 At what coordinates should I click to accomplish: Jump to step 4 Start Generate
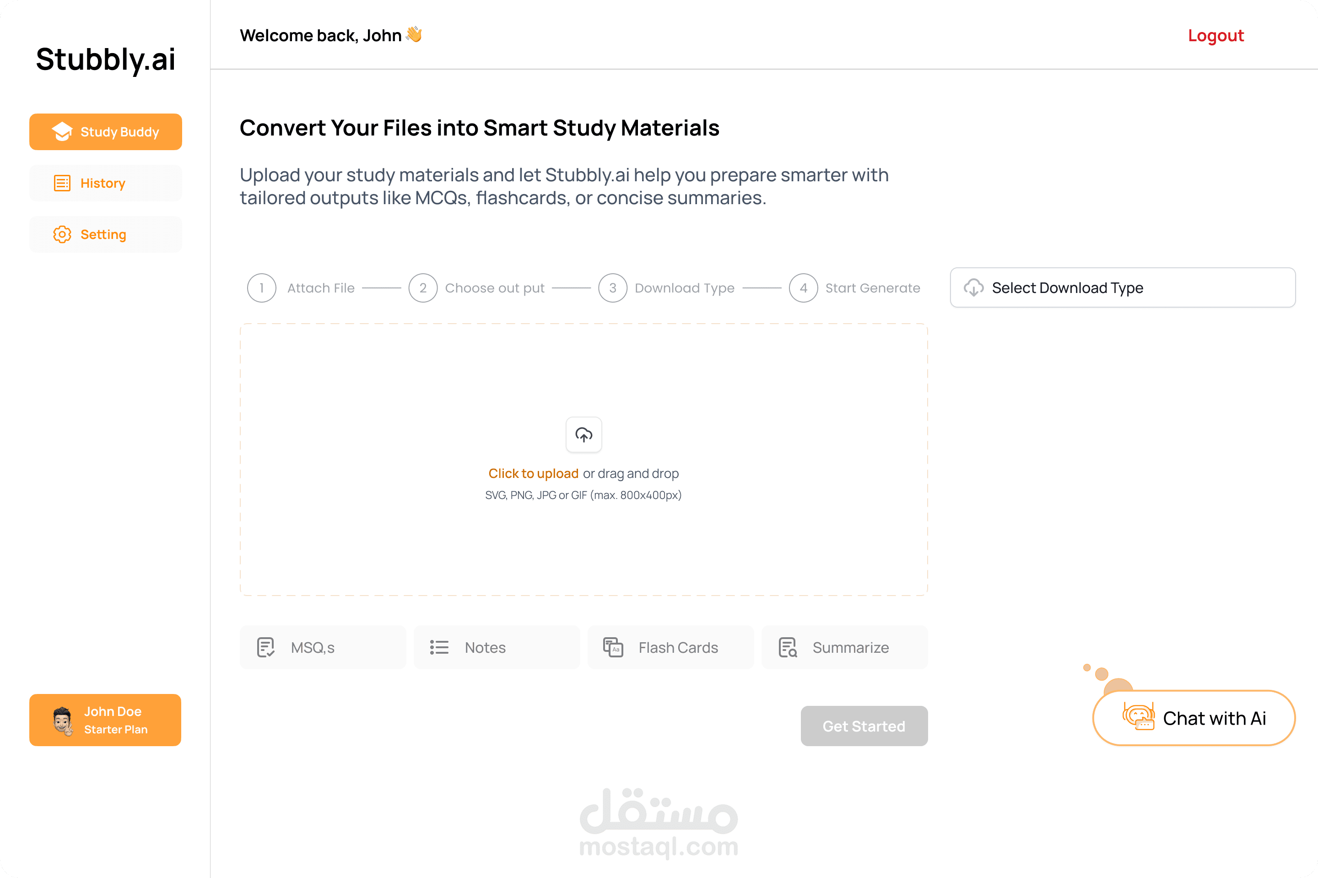click(x=854, y=288)
